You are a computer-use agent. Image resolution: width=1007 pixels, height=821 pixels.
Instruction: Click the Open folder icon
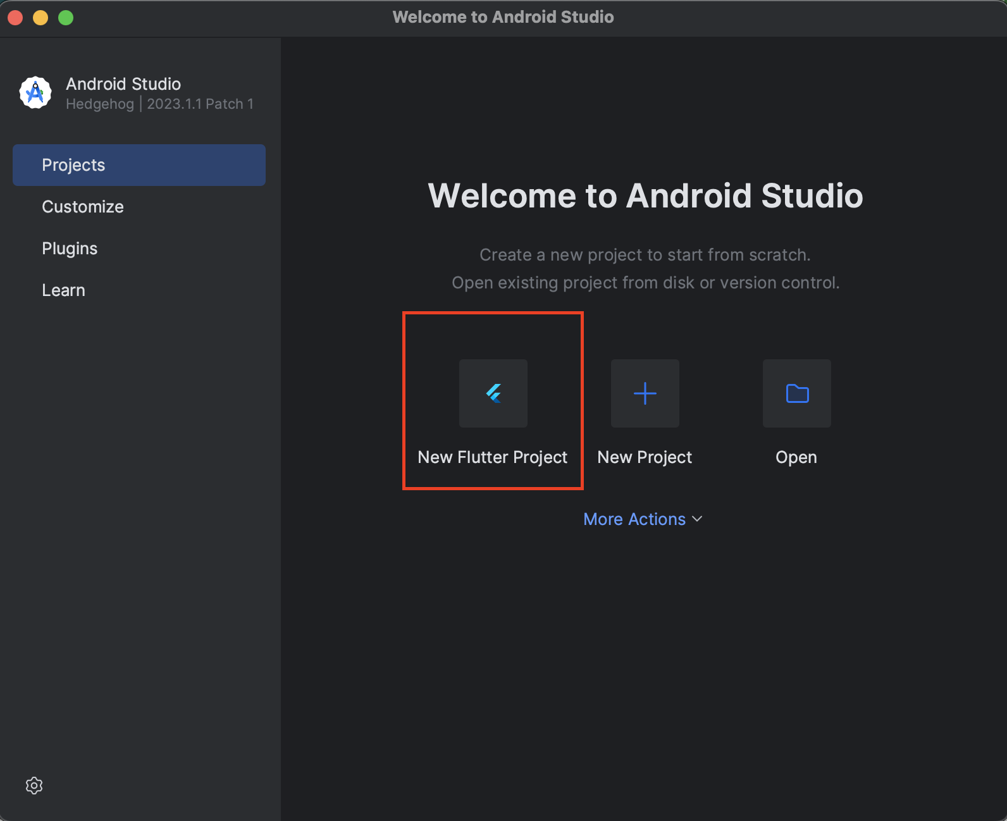(x=797, y=393)
